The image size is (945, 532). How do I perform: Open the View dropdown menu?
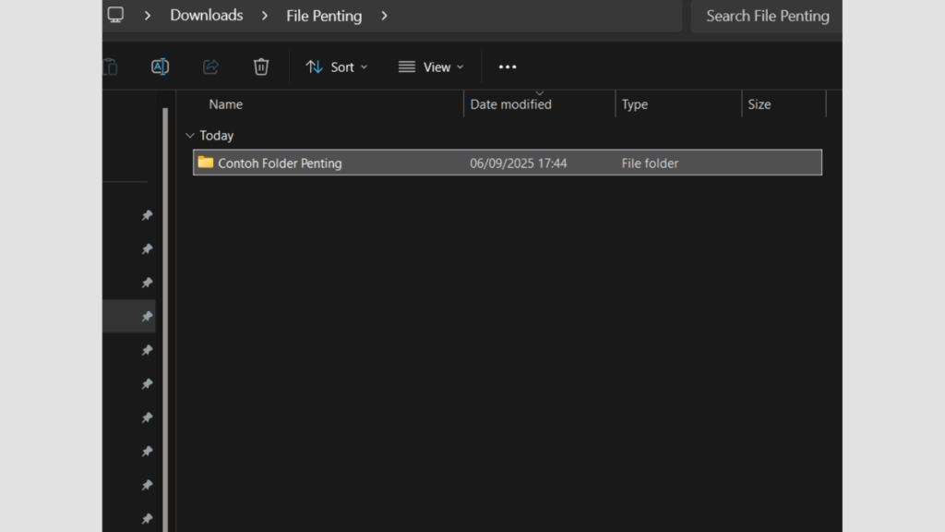point(431,66)
